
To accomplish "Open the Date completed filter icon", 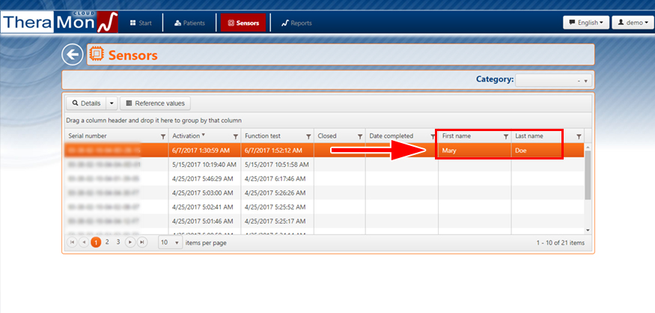I will tap(432, 136).
